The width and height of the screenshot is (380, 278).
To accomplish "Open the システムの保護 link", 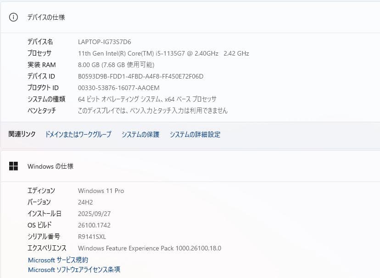I will coord(140,135).
